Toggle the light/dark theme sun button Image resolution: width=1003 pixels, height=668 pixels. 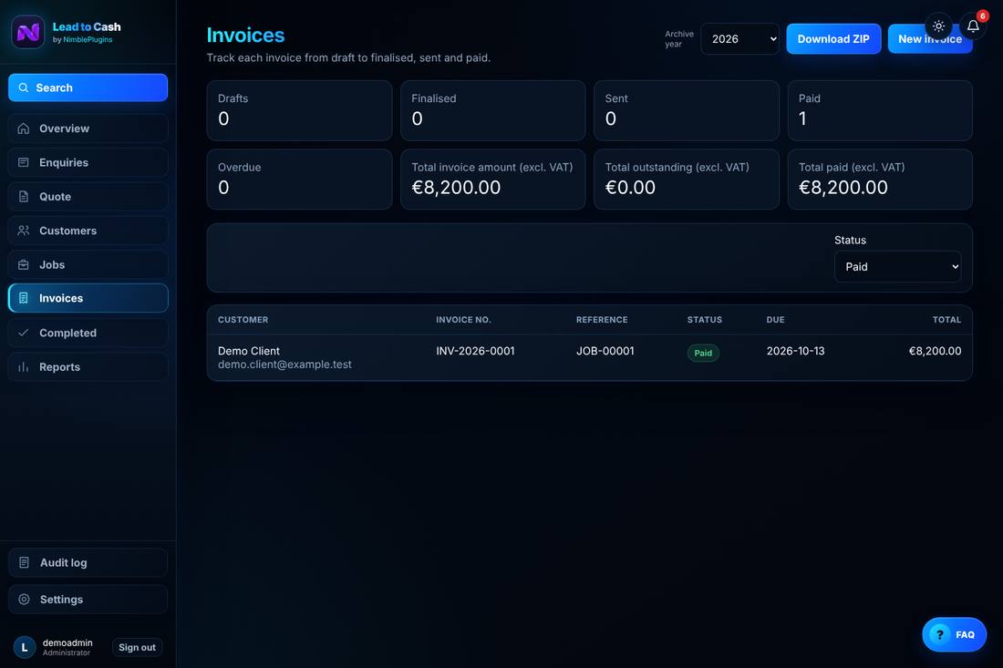tap(938, 26)
